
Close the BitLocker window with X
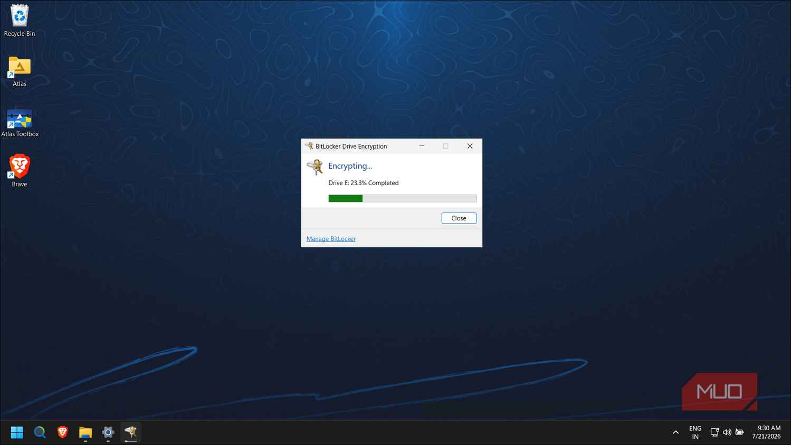(470, 146)
